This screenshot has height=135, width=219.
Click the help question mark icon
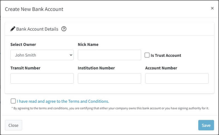coord(64,29)
